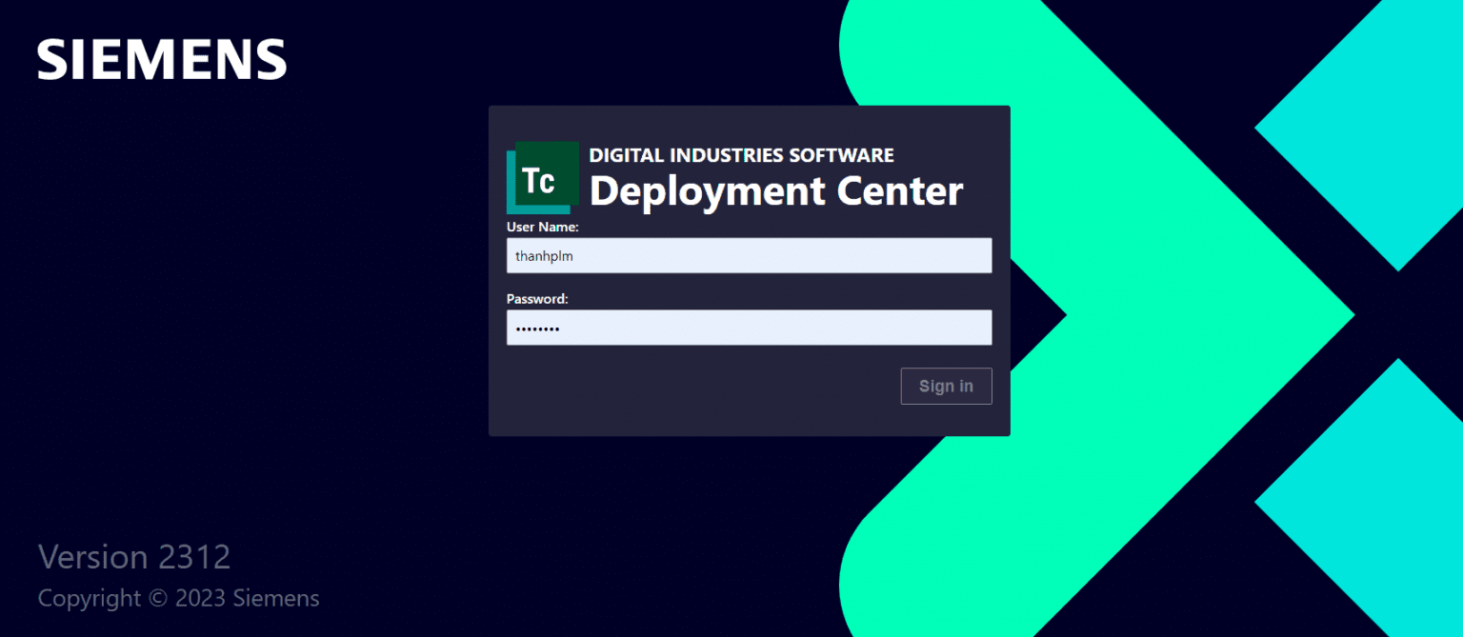Click the Deployment Center title text
Image resolution: width=1463 pixels, height=637 pixels.
pyautogui.click(x=775, y=191)
